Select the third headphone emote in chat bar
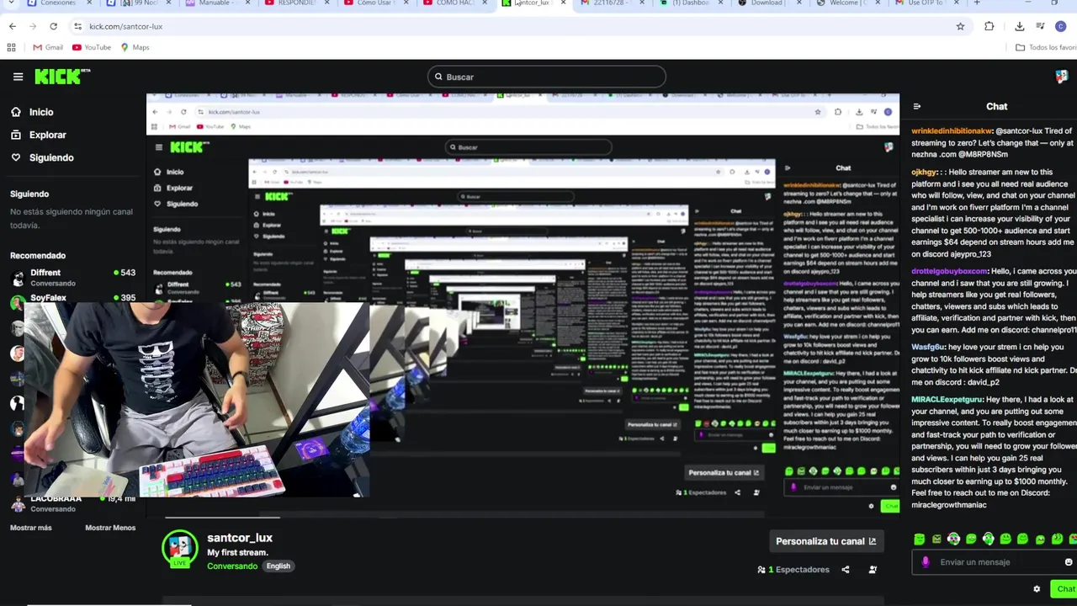Image resolution: width=1077 pixels, height=606 pixels. [953, 539]
